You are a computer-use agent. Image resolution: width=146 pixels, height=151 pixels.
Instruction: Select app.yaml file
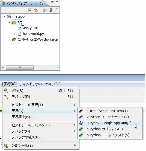[x=30, y=28]
